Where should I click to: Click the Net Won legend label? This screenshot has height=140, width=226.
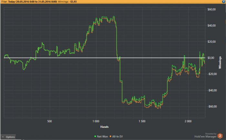click(102, 136)
